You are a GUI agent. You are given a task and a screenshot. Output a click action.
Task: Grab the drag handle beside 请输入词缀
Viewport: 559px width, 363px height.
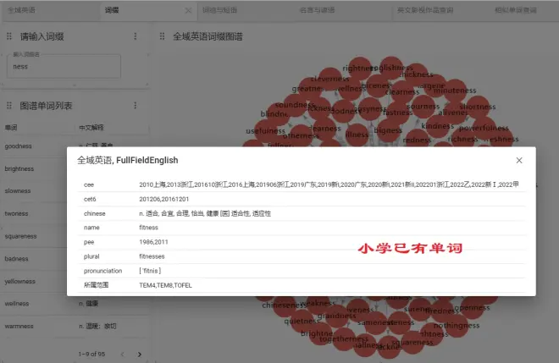pyautogui.click(x=9, y=36)
